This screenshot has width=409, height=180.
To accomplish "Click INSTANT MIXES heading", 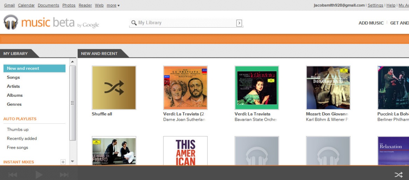I will point(19,162).
